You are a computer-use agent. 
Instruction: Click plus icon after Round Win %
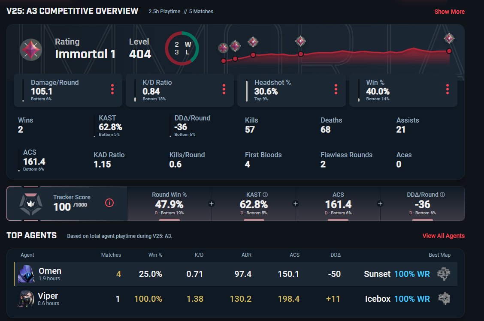coord(212,204)
